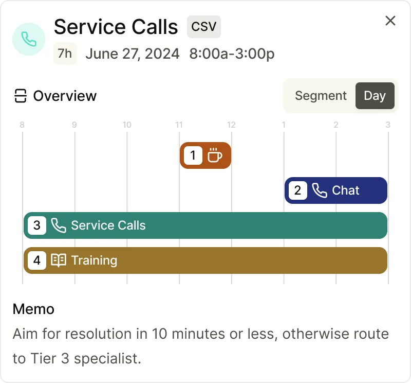Click the phone icon in Service Calls bar
Image resolution: width=411 pixels, height=383 pixels.
point(59,225)
